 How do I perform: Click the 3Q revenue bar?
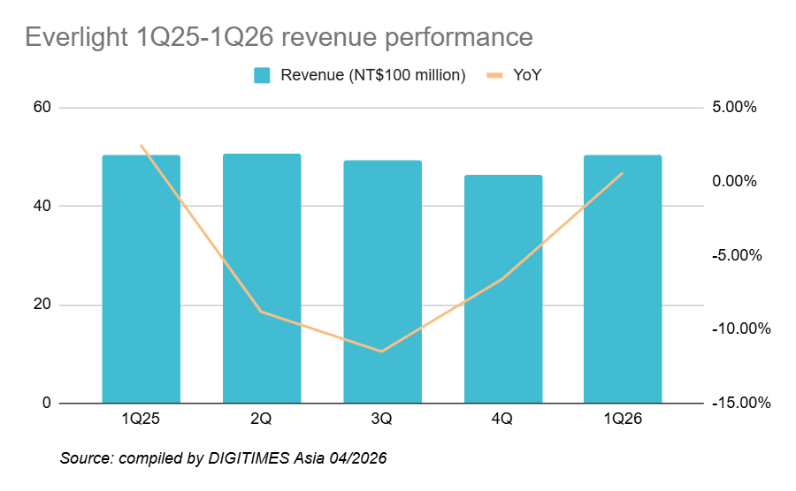click(382, 283)
